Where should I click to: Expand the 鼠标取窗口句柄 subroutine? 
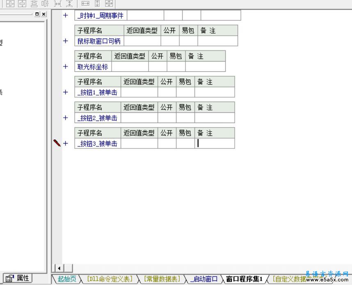[65, 41]
